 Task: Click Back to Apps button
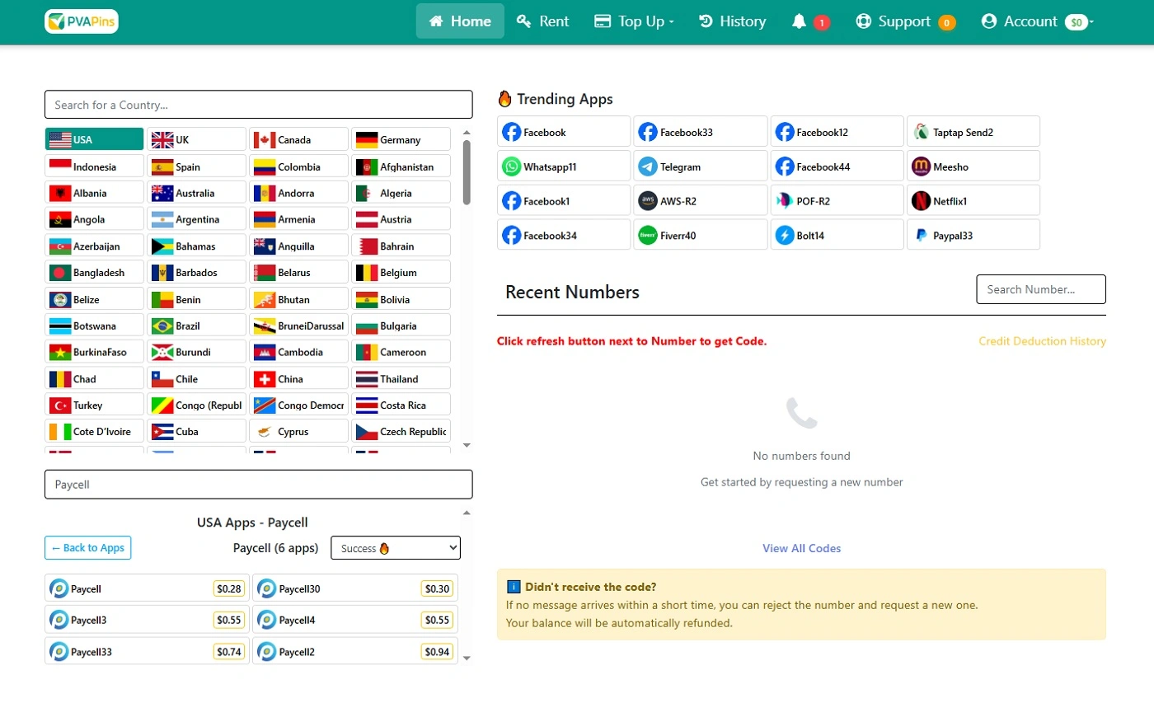(88, 548)
